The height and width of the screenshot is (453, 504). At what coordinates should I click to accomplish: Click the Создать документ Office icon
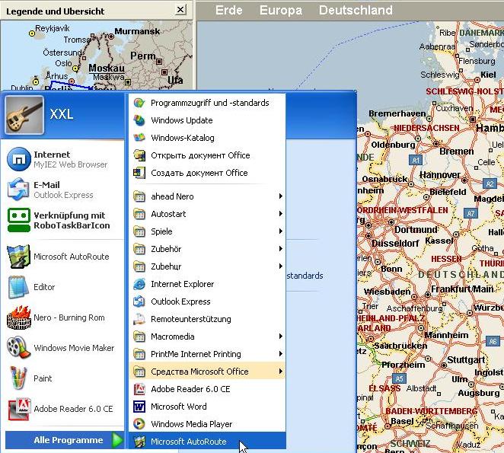[139, 173]
